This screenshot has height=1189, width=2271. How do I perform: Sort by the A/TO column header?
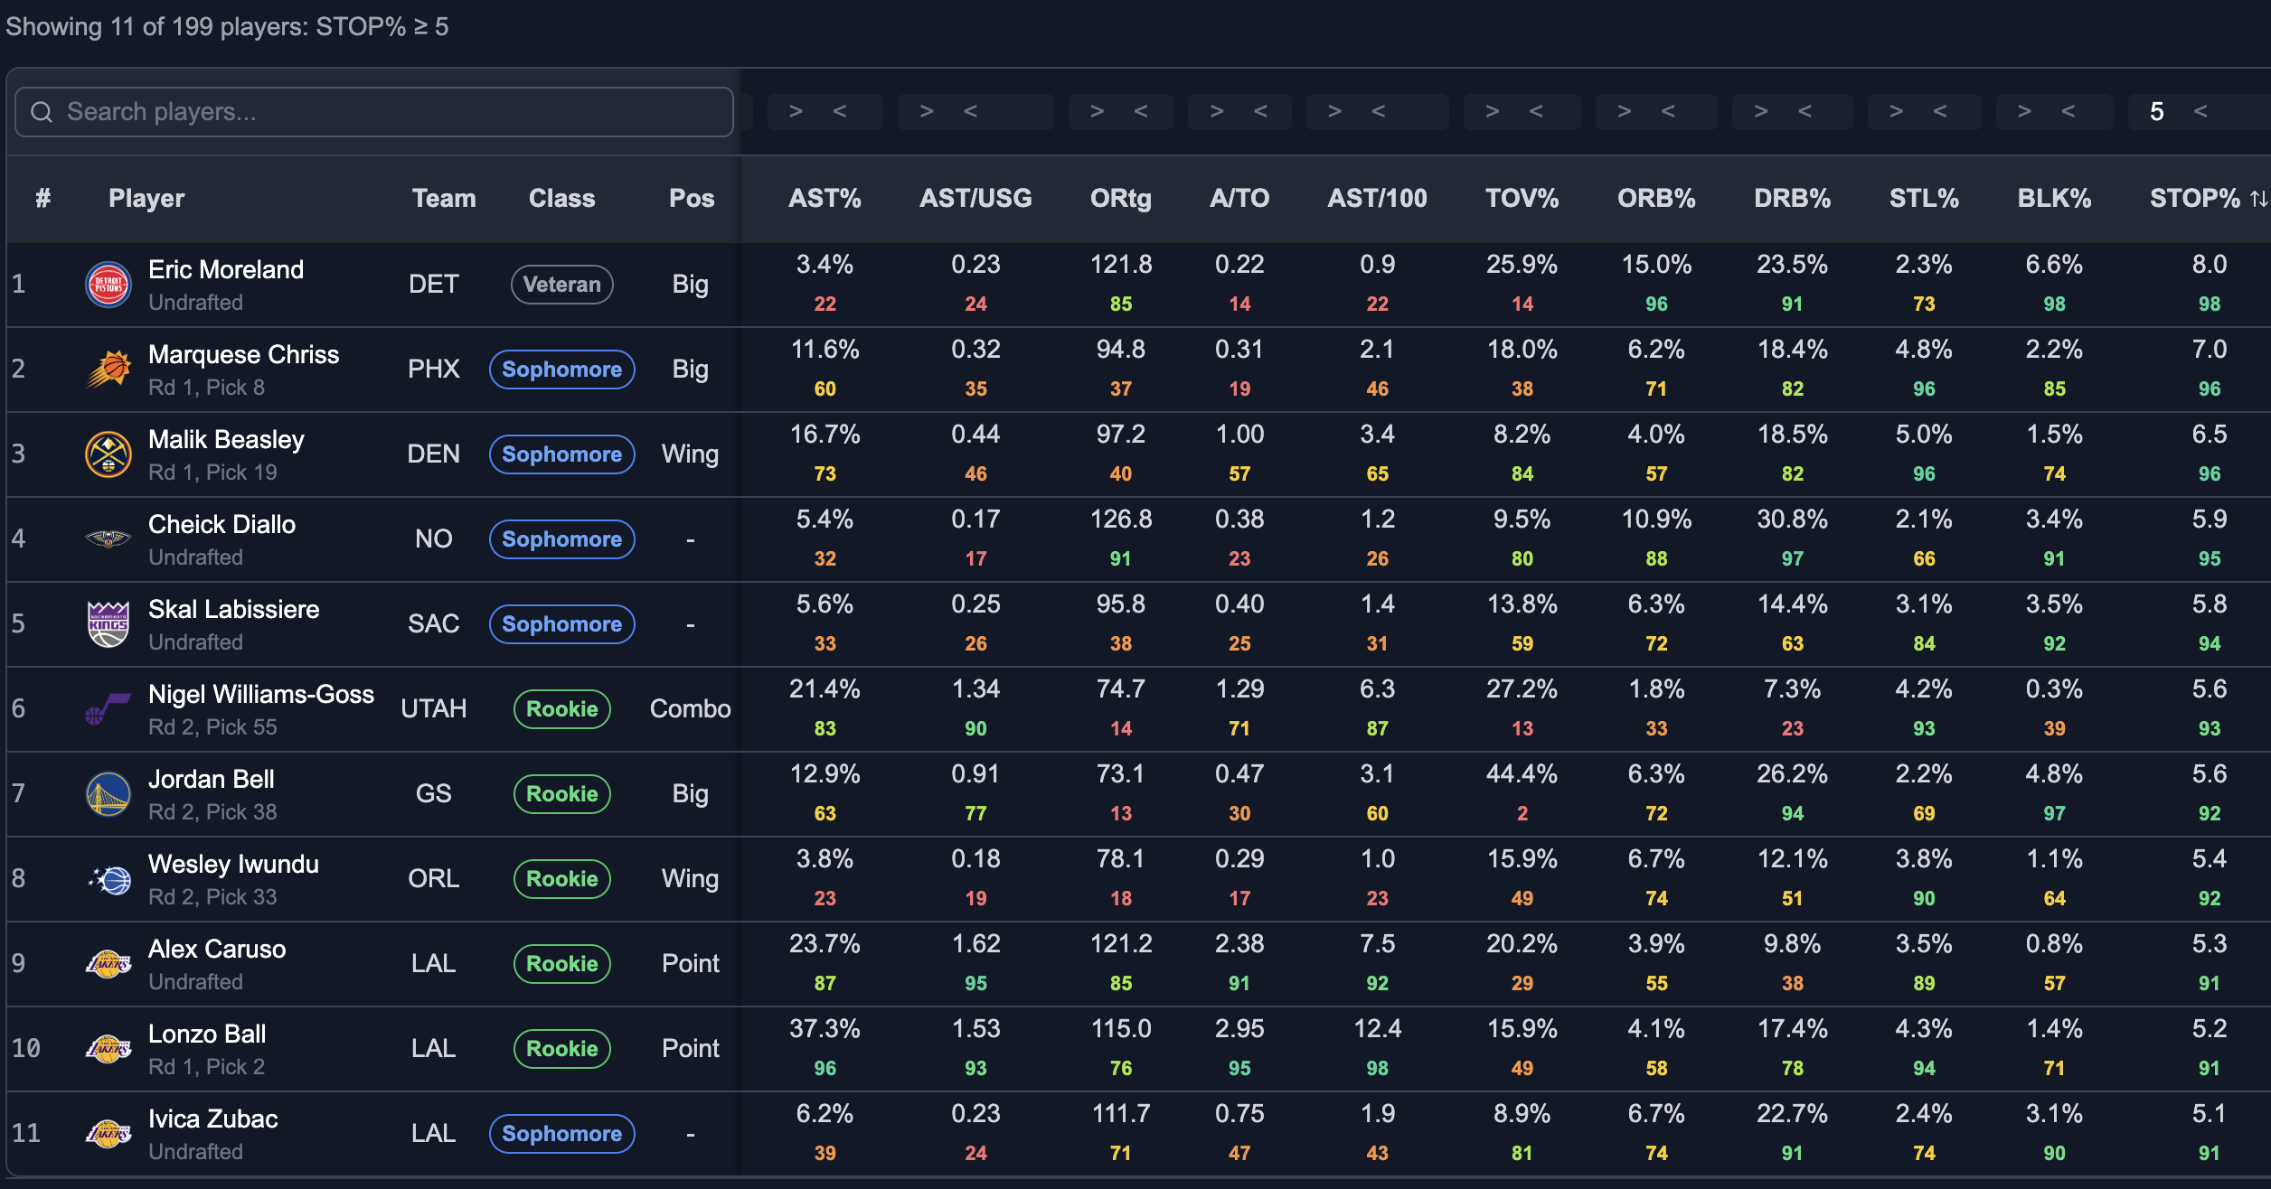(1239, 199)
